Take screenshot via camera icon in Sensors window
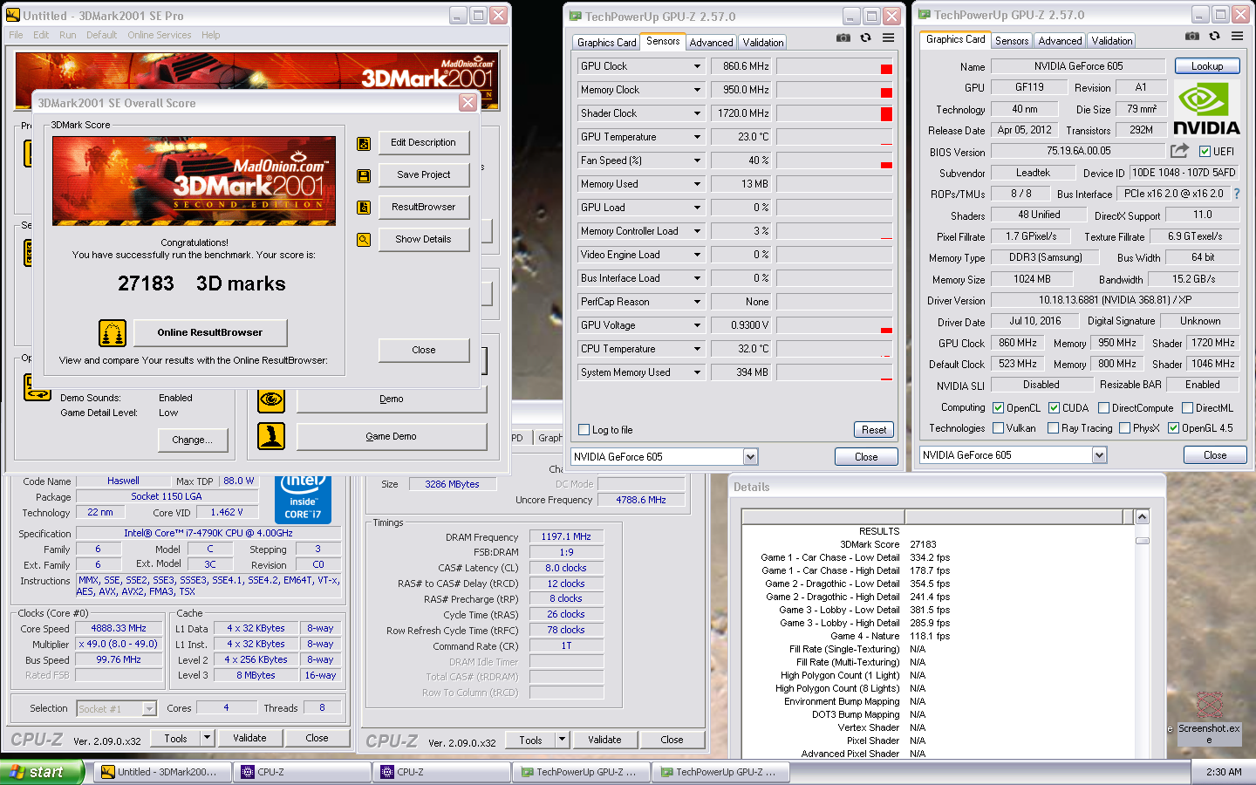The width and height of the screenshot is (1256, 785). click(x=843, y=38)
